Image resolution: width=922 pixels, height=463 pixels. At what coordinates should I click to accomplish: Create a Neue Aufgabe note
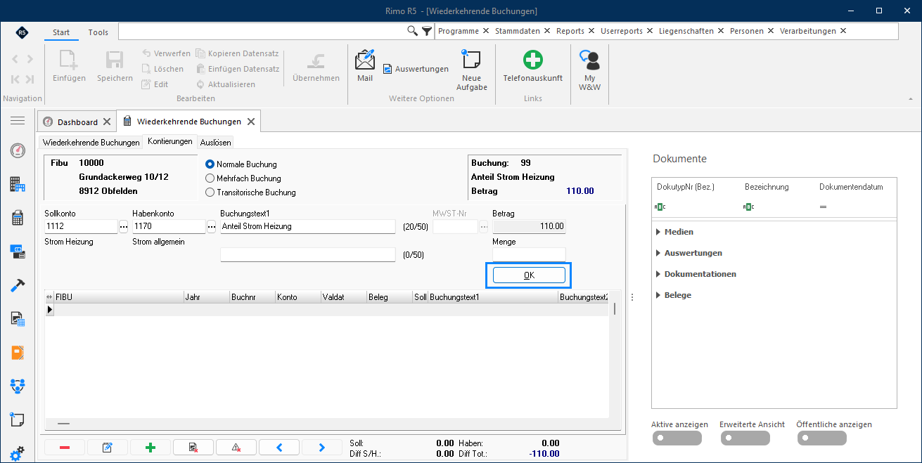[x=471, y=60]
